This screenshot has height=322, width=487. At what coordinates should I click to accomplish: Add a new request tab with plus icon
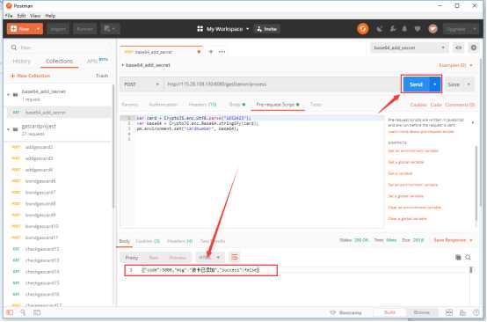click(x=211, y=52)
